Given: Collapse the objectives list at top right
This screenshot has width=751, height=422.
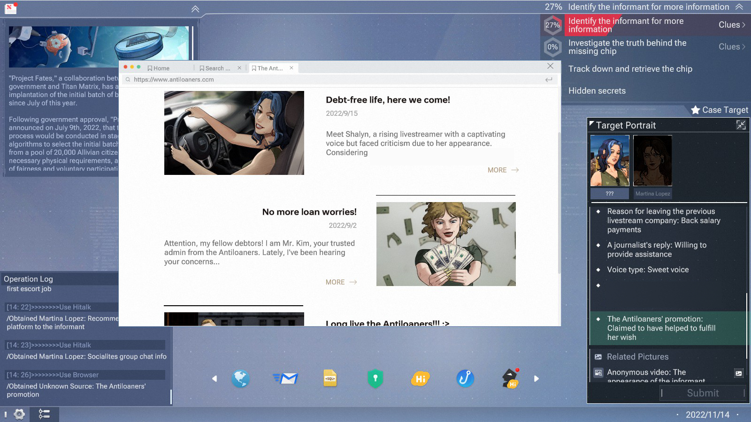Looking at the screenshot, I should [739, 7].
